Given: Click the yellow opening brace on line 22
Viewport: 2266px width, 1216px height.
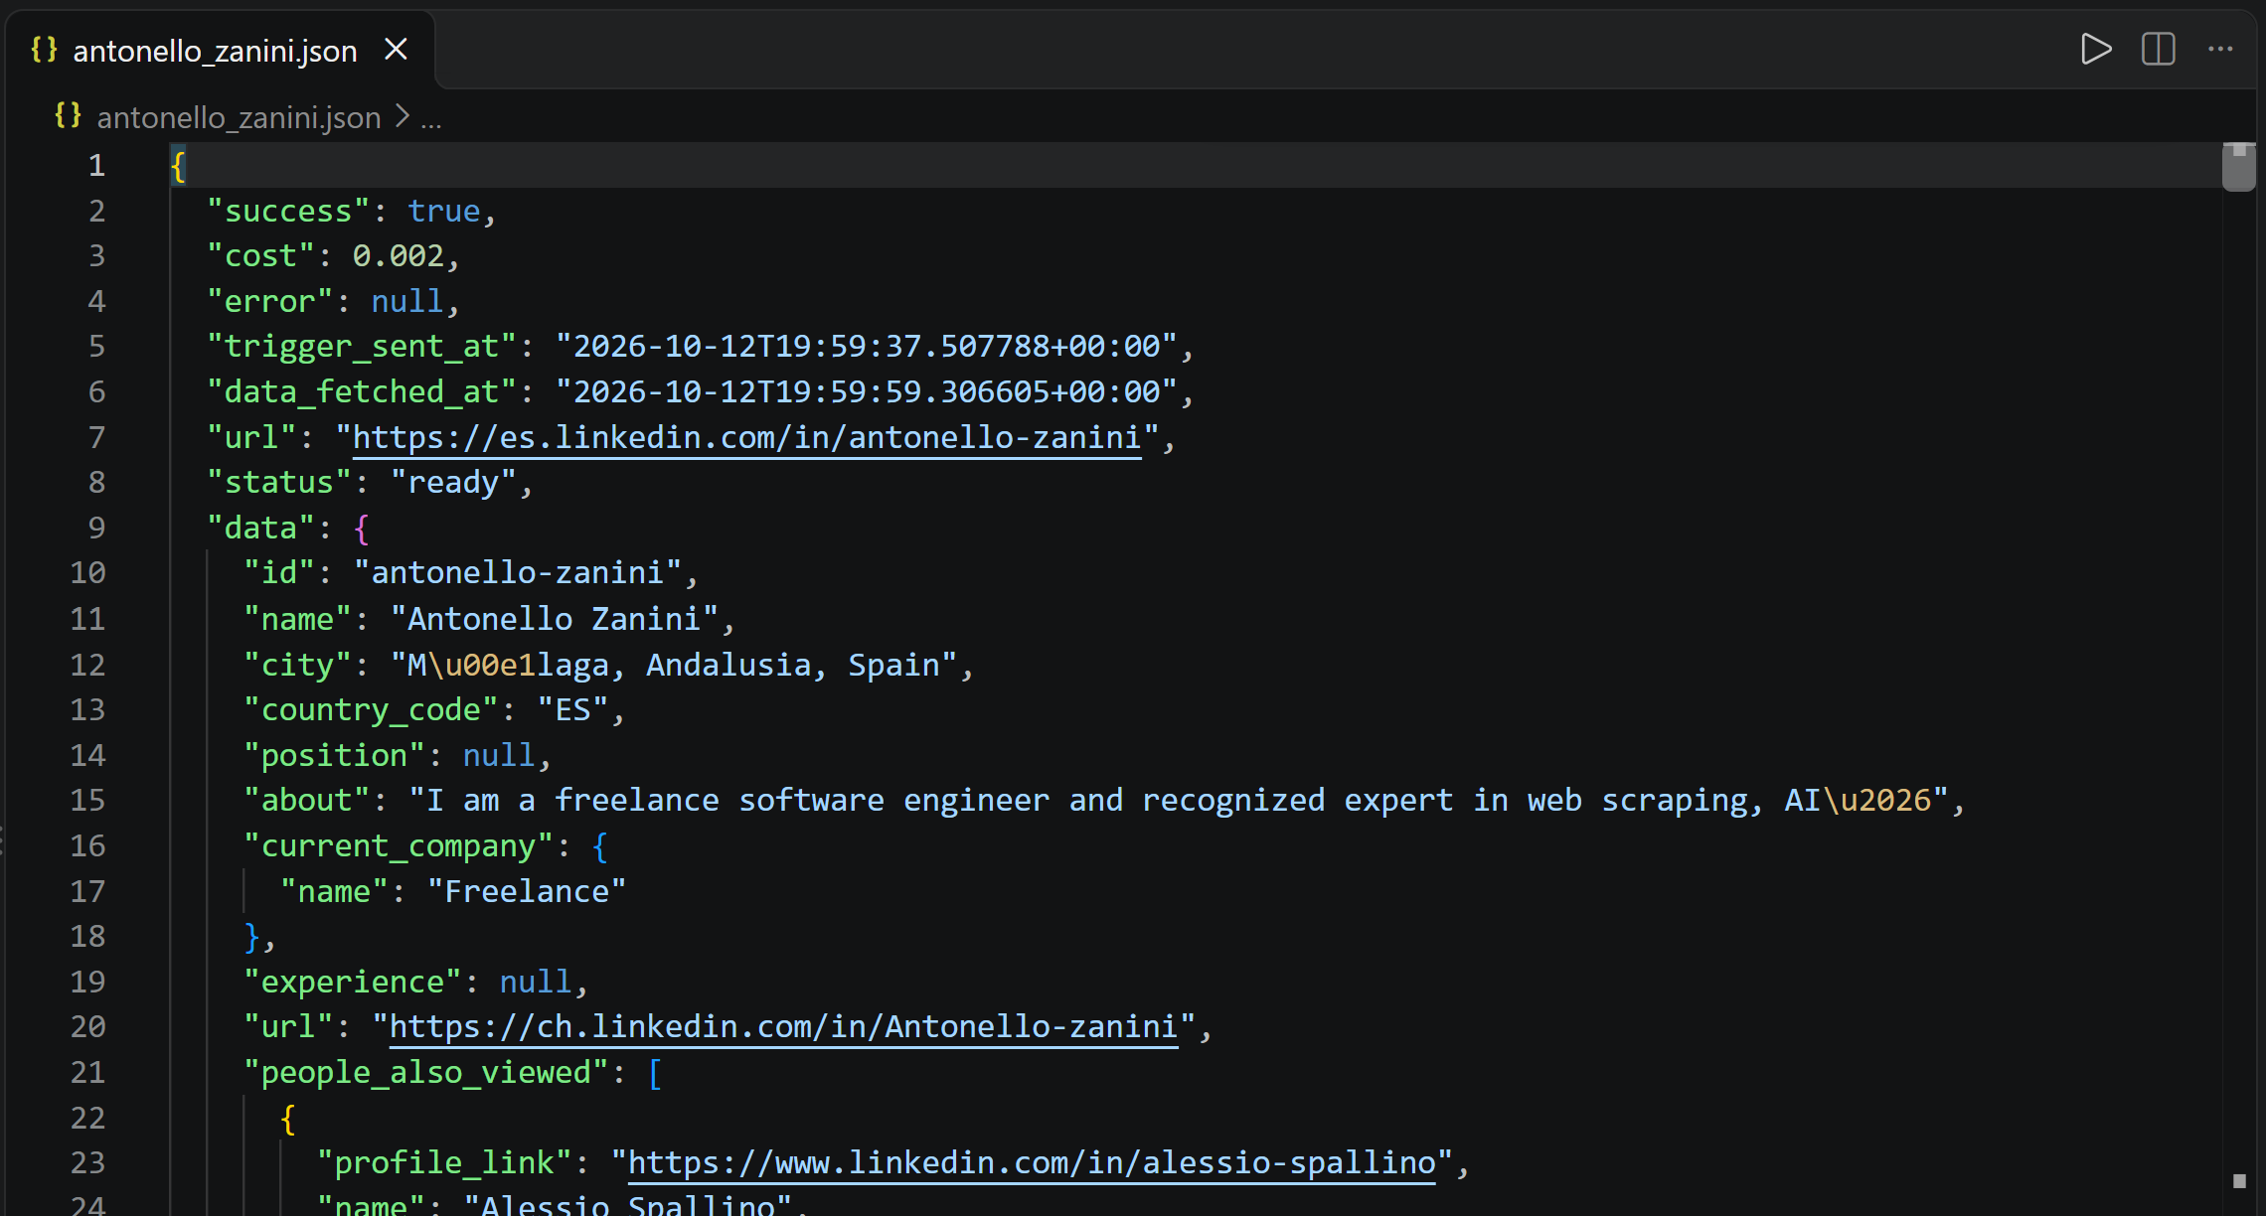Looking at the screenshot, I should [288, 1119].
